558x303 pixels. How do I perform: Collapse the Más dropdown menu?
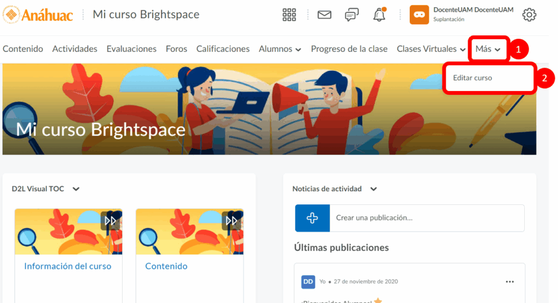tap(488, 49)
